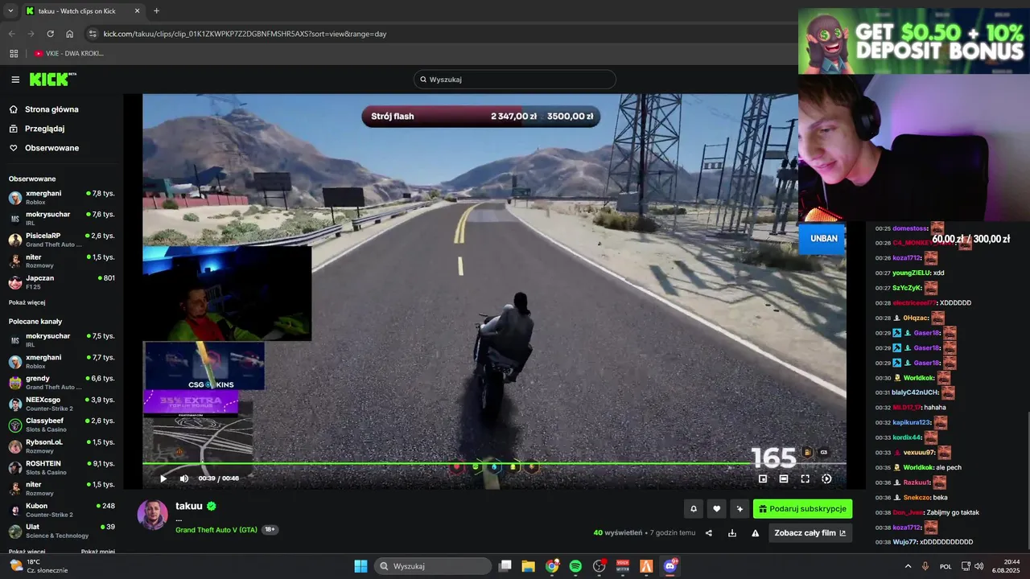1030x579 pixels.
Task: Click the POL language indicator
Action: (946, 566)
